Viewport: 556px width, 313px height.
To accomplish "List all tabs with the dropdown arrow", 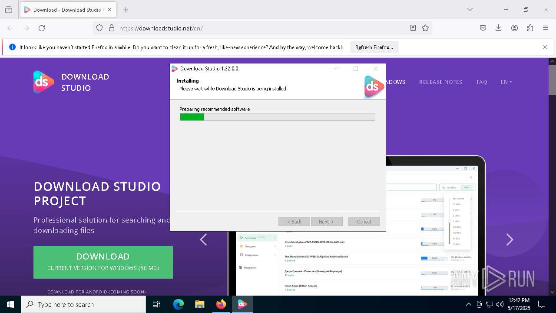I will 470,10.
